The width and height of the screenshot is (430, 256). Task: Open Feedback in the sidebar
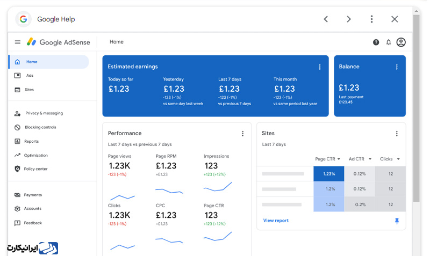point(33,223)
